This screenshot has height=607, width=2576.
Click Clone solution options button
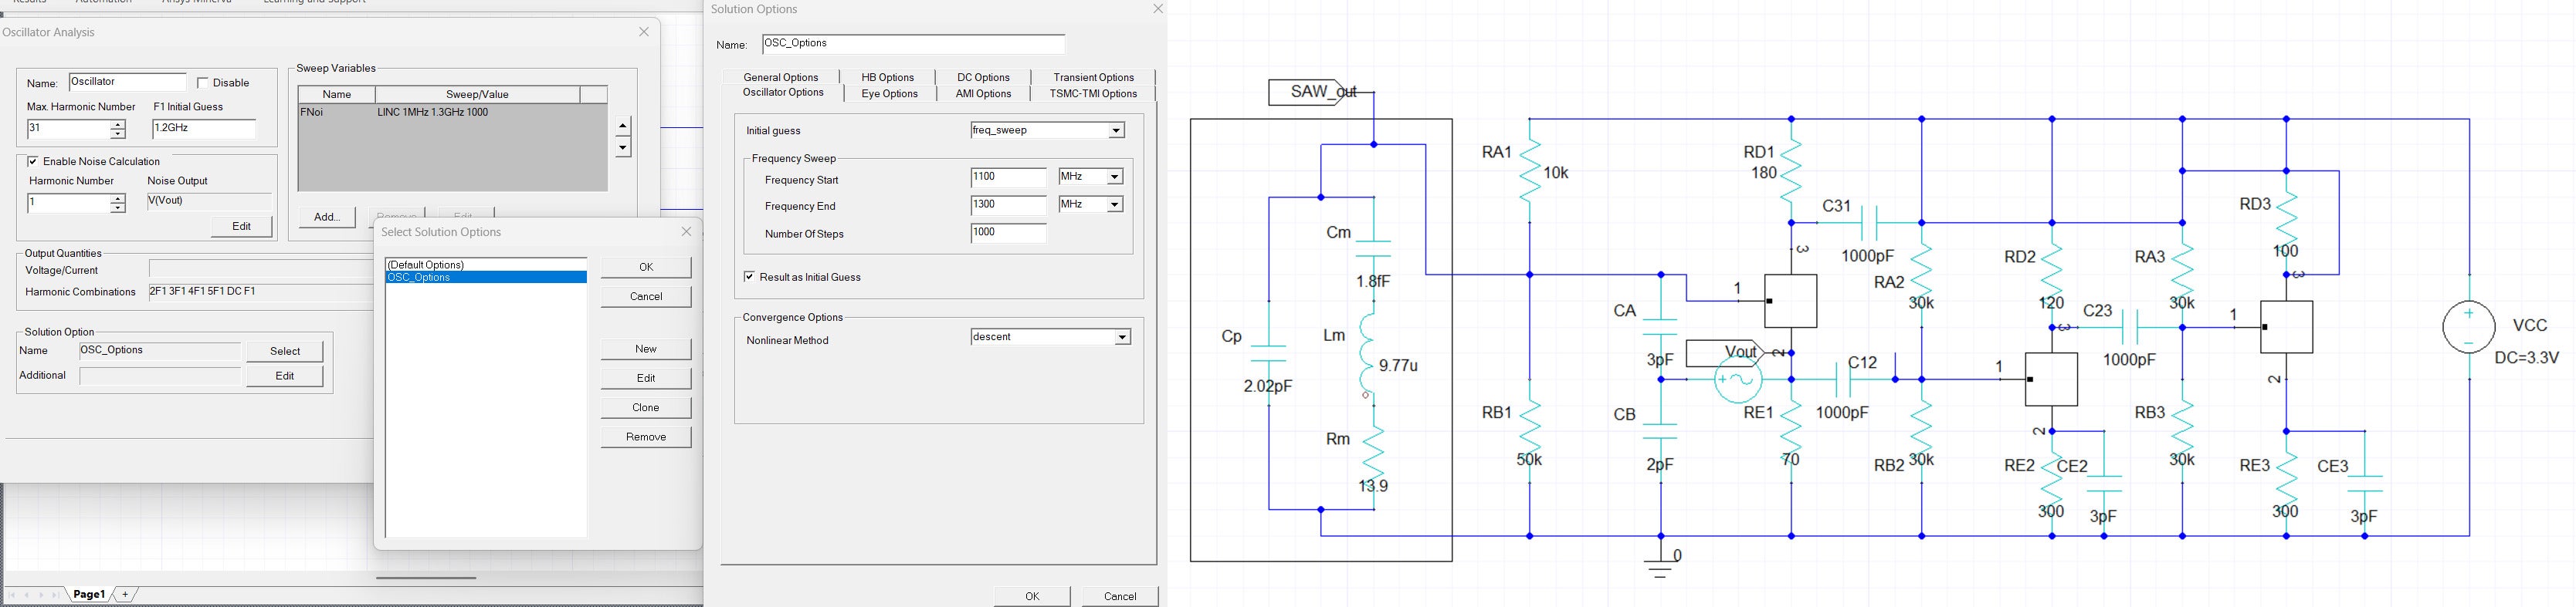pyautogui.click(x=646, y=407)
